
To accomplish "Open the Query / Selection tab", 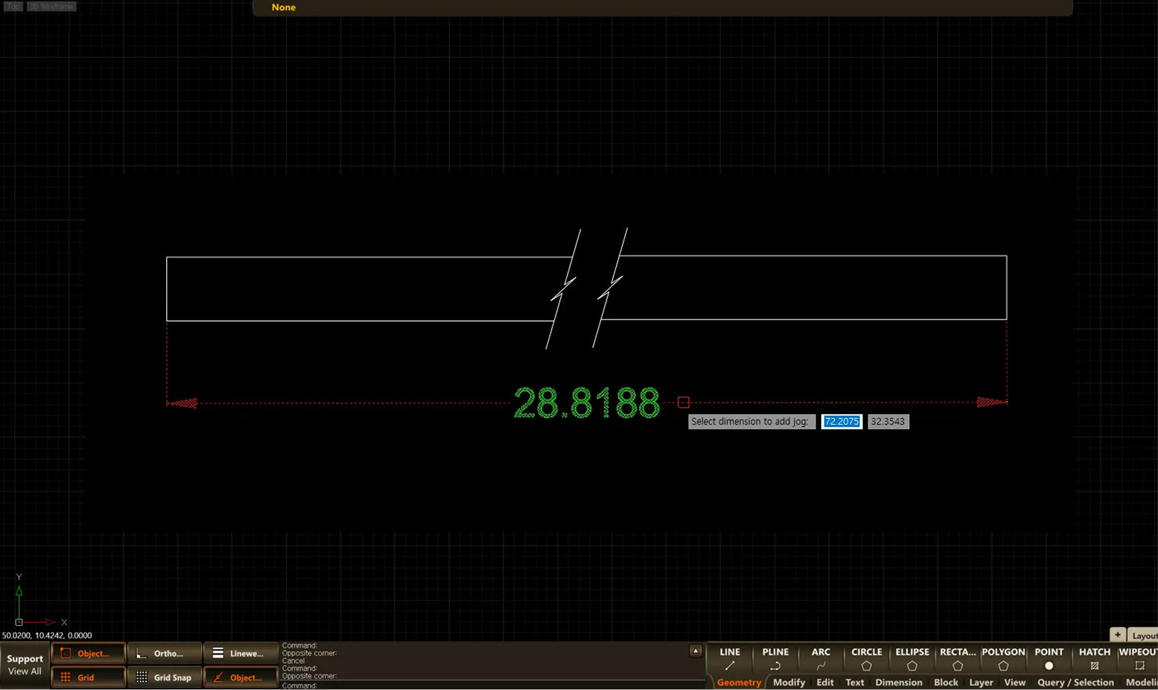I will (x=1075, y=682).
